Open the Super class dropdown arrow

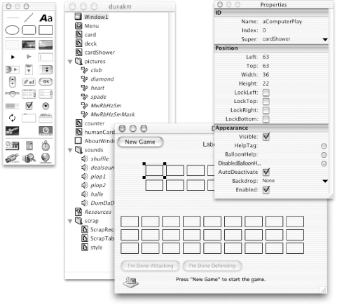(325, 39)
